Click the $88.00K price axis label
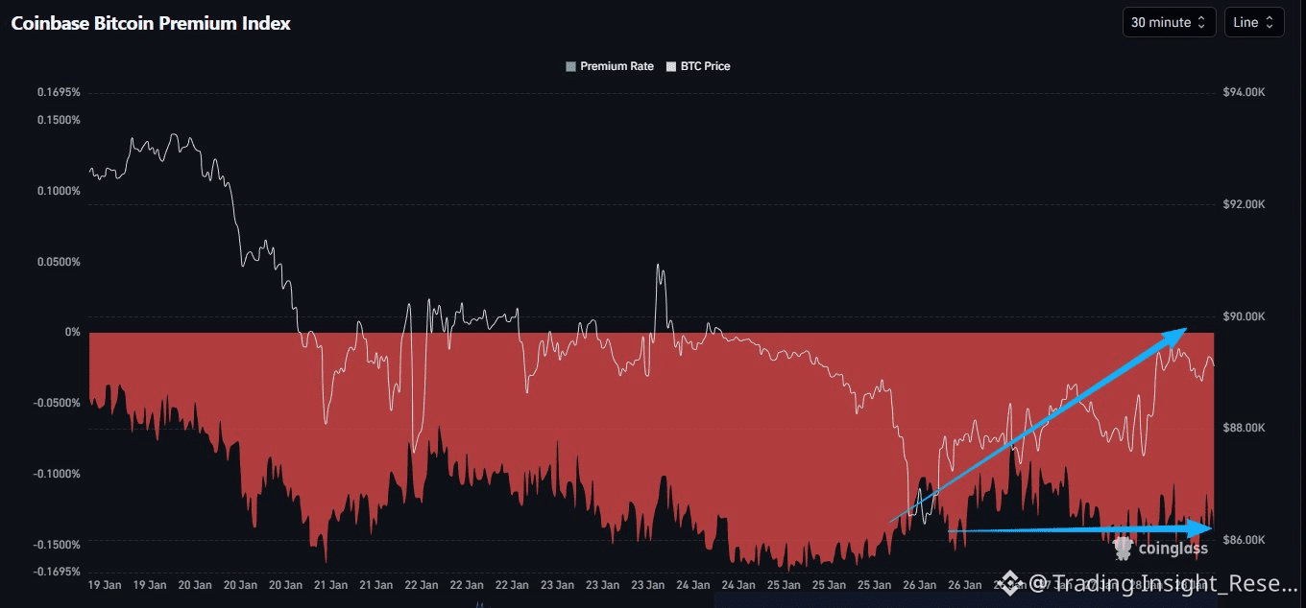1306x608 pixels. pos(1244,428)
